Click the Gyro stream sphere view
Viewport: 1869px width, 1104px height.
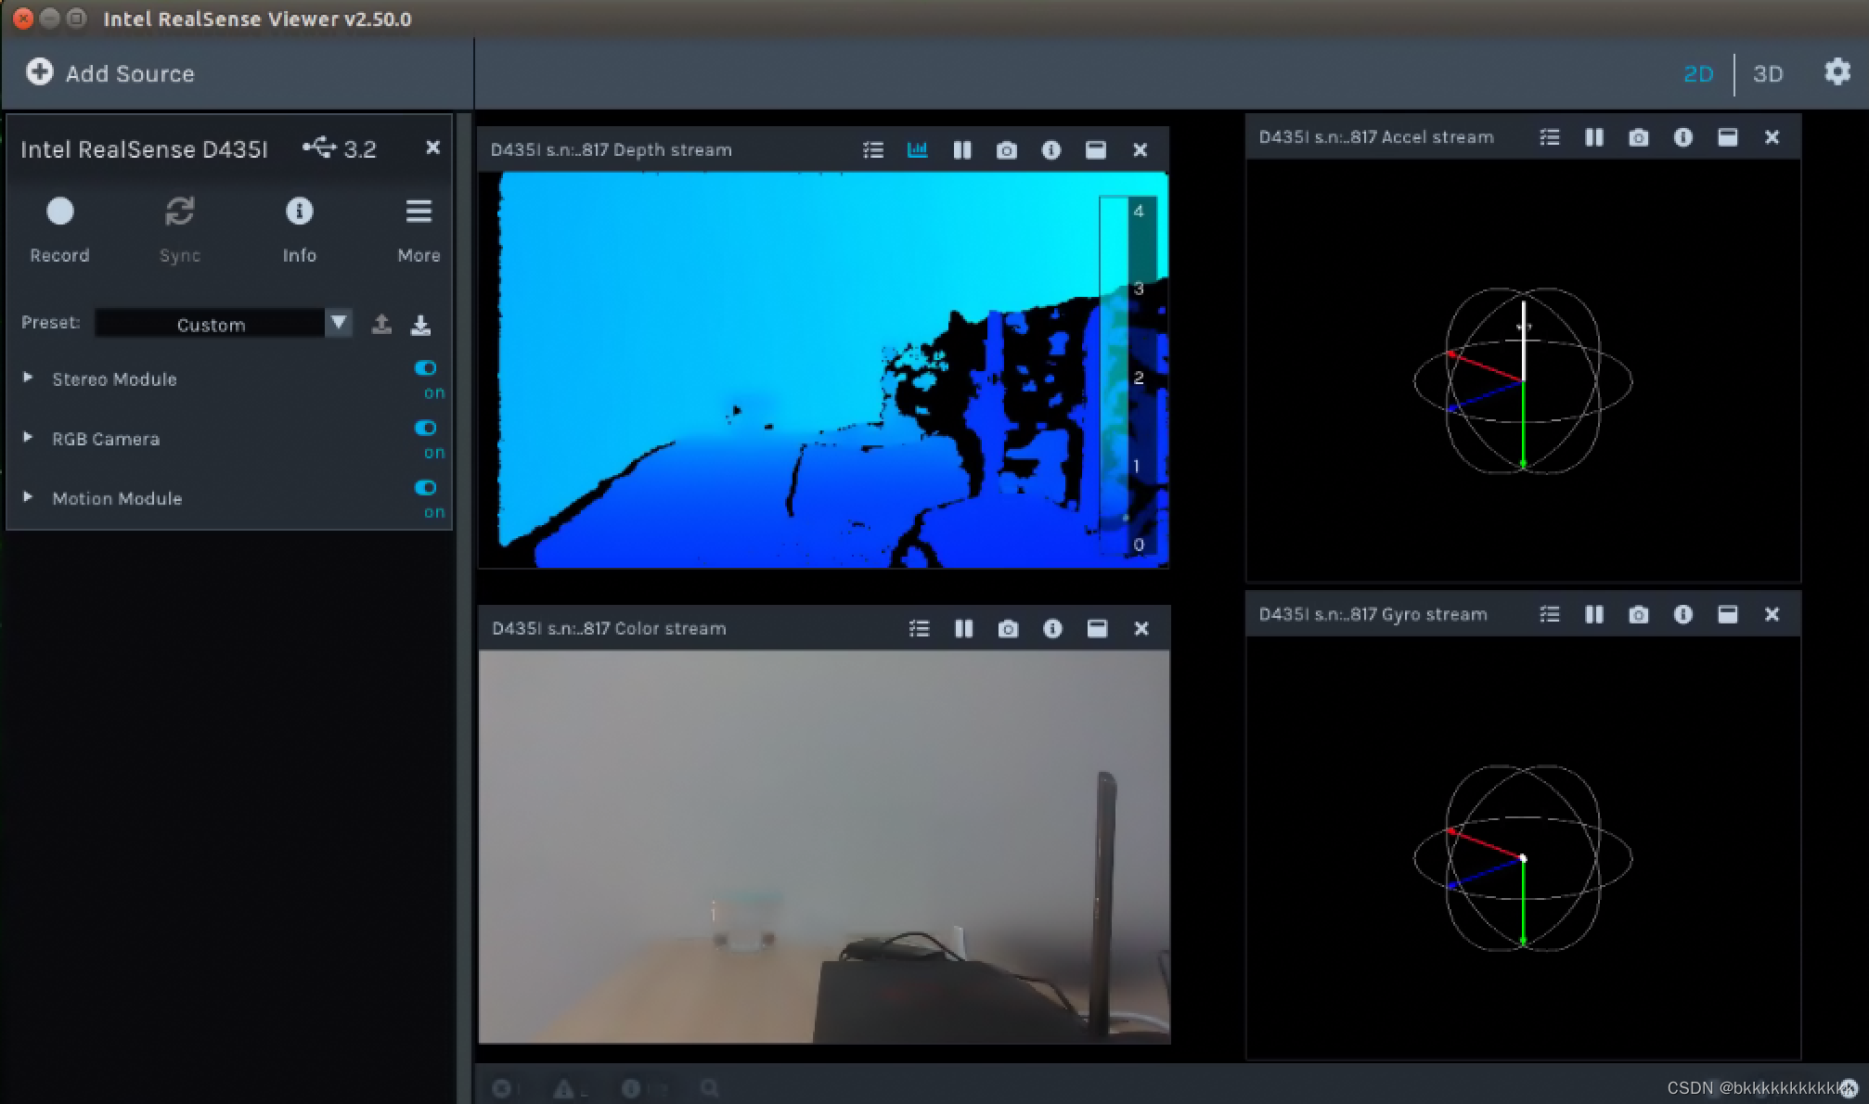(1523, 858)
